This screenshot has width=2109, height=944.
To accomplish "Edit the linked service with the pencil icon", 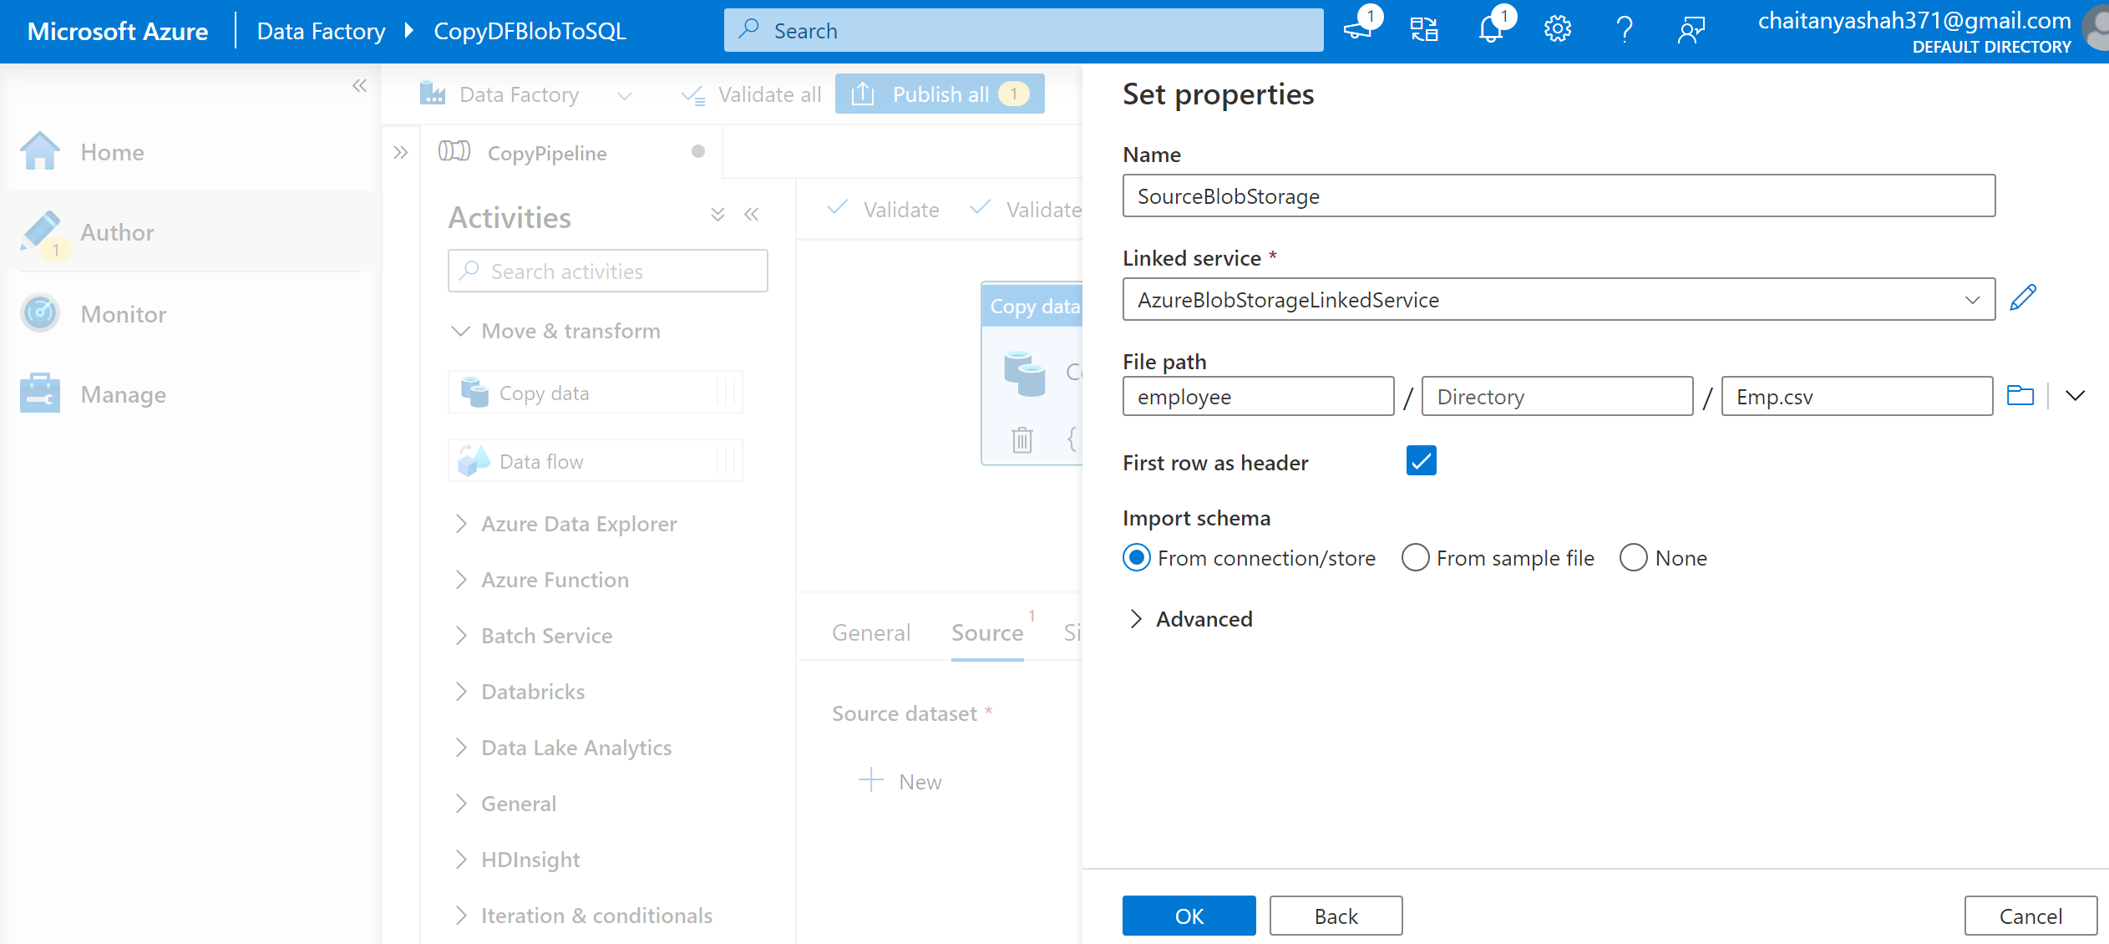I will pyautogui.click(x=2022, y=297).
